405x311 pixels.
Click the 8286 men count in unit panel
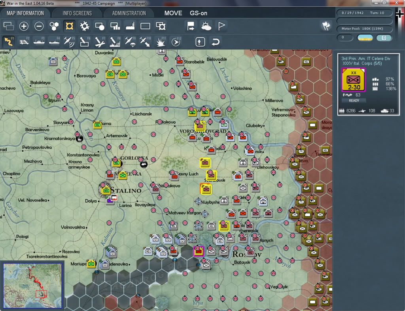pyautogui.click(x=351, y=111)
